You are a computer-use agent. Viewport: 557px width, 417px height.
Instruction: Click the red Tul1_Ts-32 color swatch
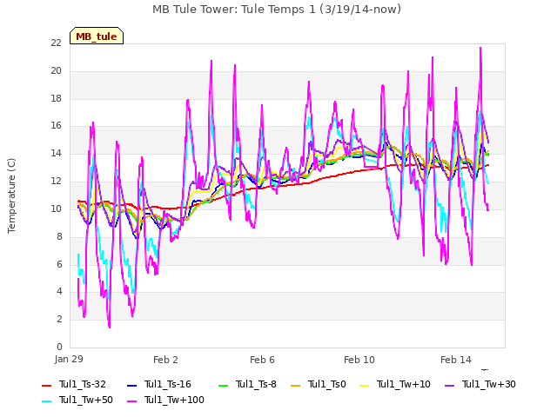46,386
